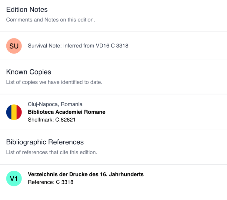
Task: Click the Edition Notes heading
Action: 27,10
